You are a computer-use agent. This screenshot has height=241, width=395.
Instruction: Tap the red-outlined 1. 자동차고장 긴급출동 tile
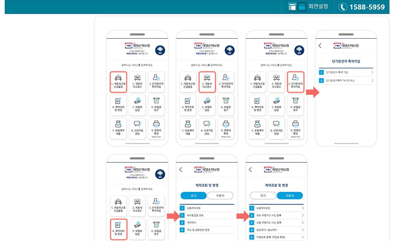[118, 82]
